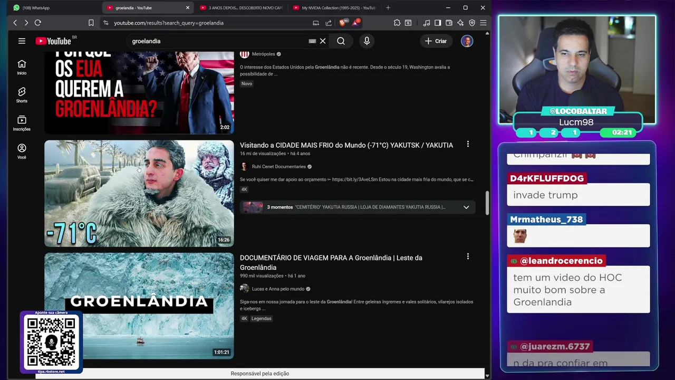
Task: Reload the current page
Action: pyautogui.click(x=37, y=23)
